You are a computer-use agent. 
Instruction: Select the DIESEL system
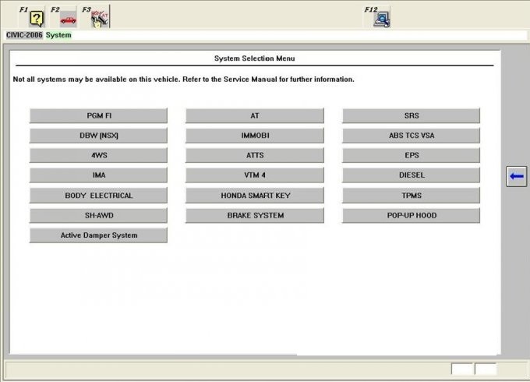[x=411, y=175]
